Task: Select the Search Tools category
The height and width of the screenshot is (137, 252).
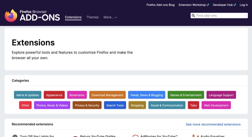Action: [115, 105]
